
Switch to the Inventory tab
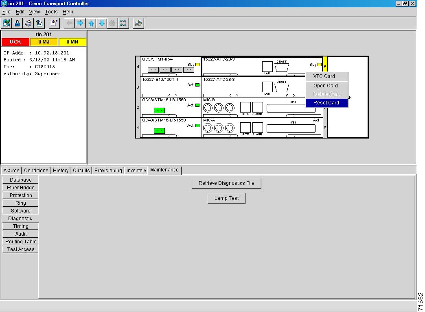[136, 171]
